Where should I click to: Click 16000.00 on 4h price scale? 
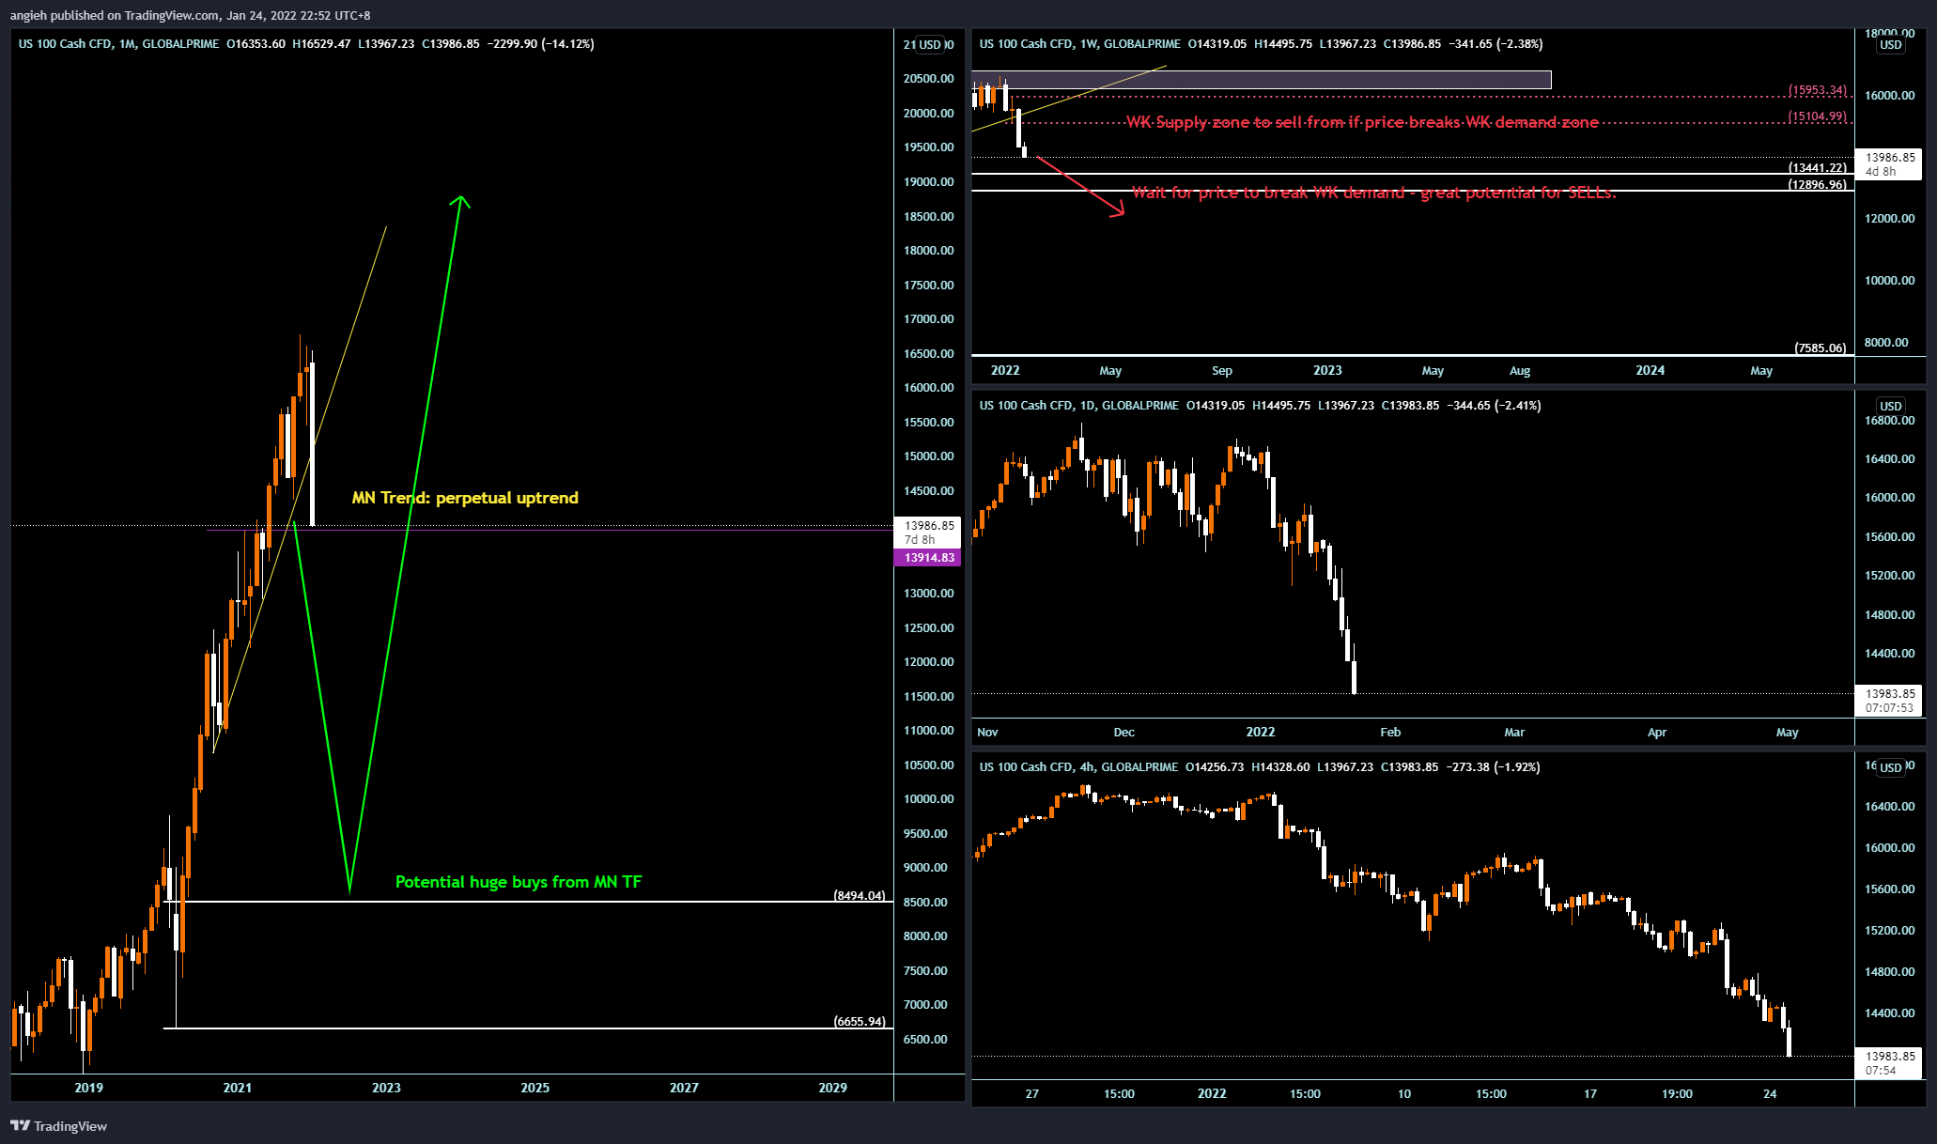point(1889,848)
